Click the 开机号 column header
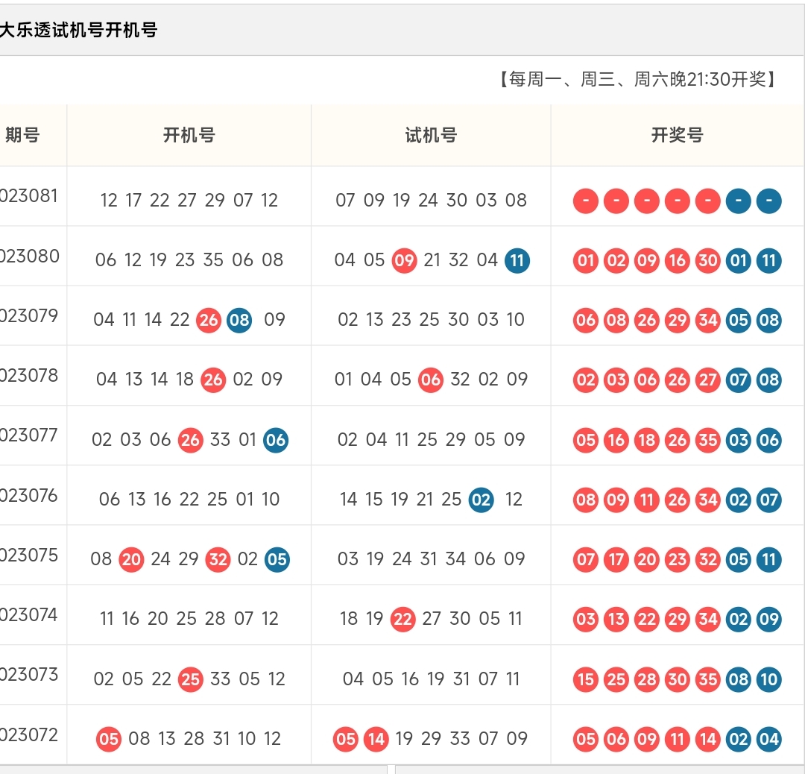The width and height of the screenshot is (805, 774). coord(189,135)
